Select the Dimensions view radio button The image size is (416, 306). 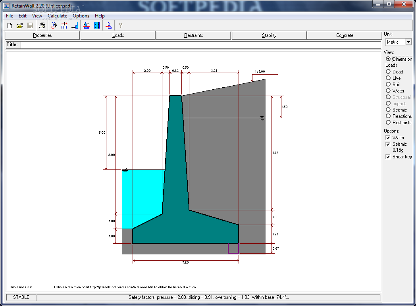click(x=388, y=59)
